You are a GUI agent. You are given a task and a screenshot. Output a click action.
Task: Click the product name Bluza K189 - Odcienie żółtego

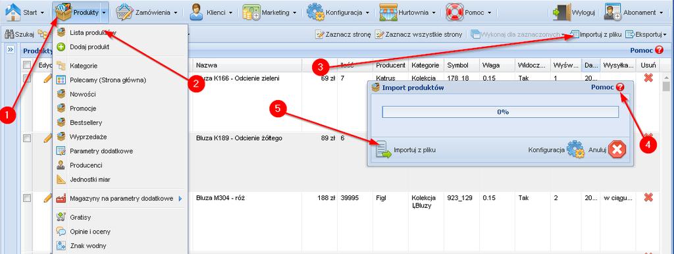click(x=239, y=138)
